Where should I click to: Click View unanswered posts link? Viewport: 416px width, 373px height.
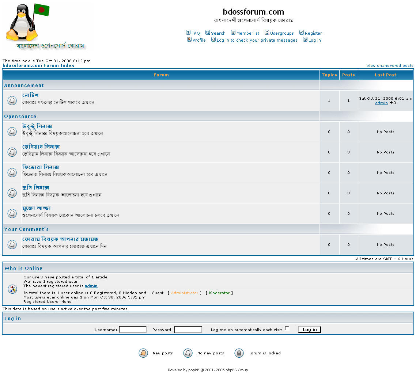coord(390,65)
